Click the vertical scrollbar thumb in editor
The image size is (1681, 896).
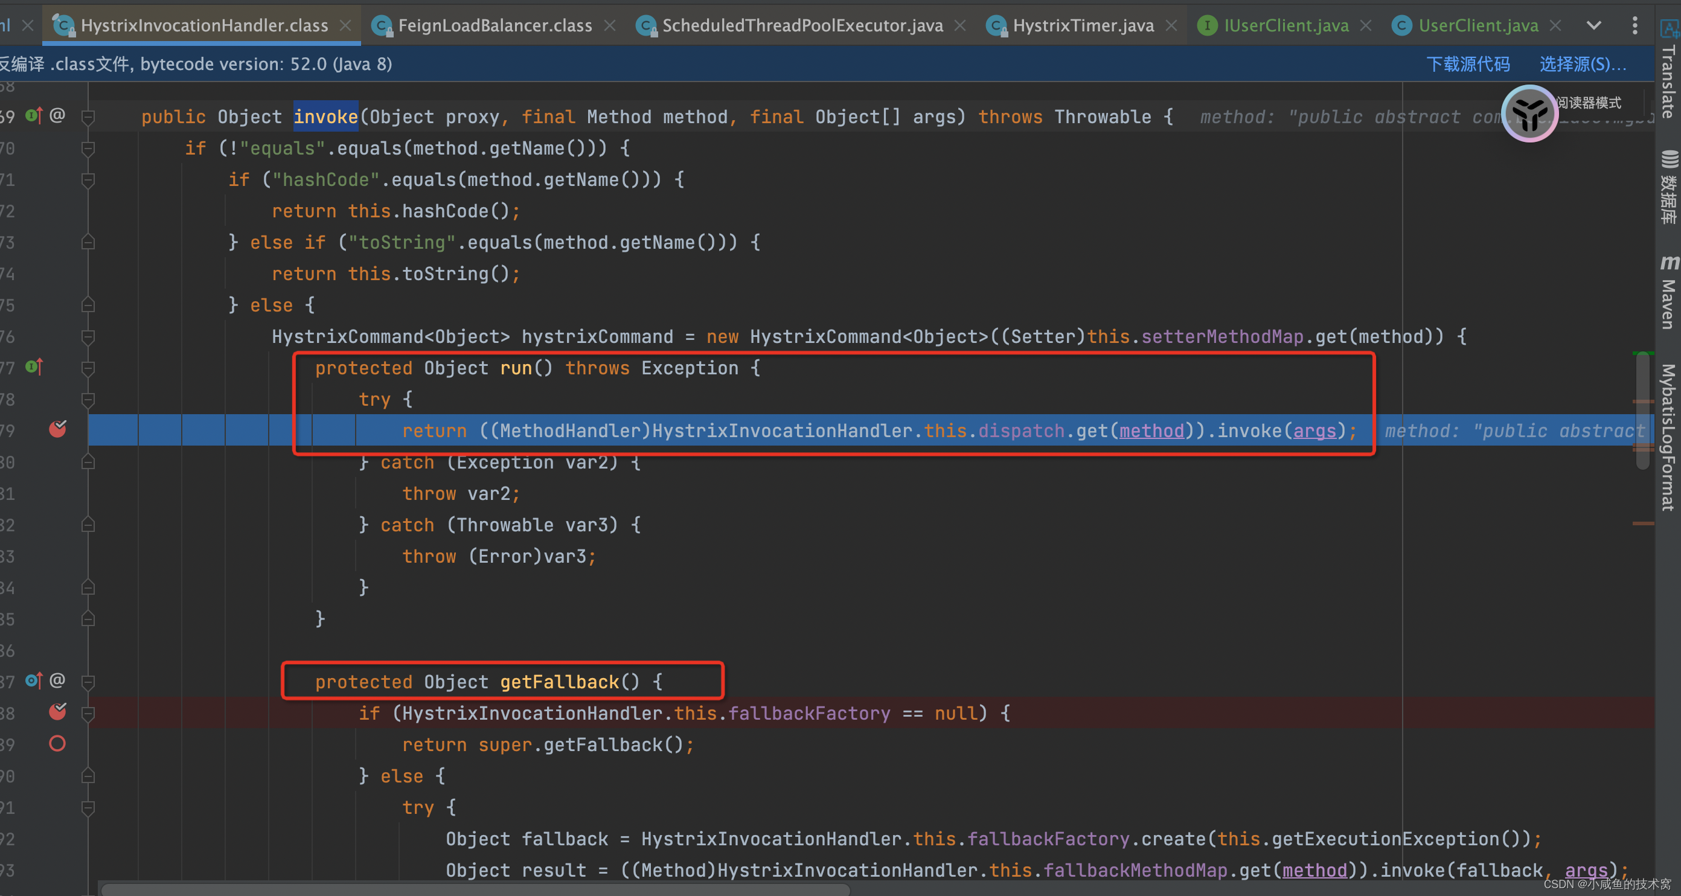pos(1642,410)
